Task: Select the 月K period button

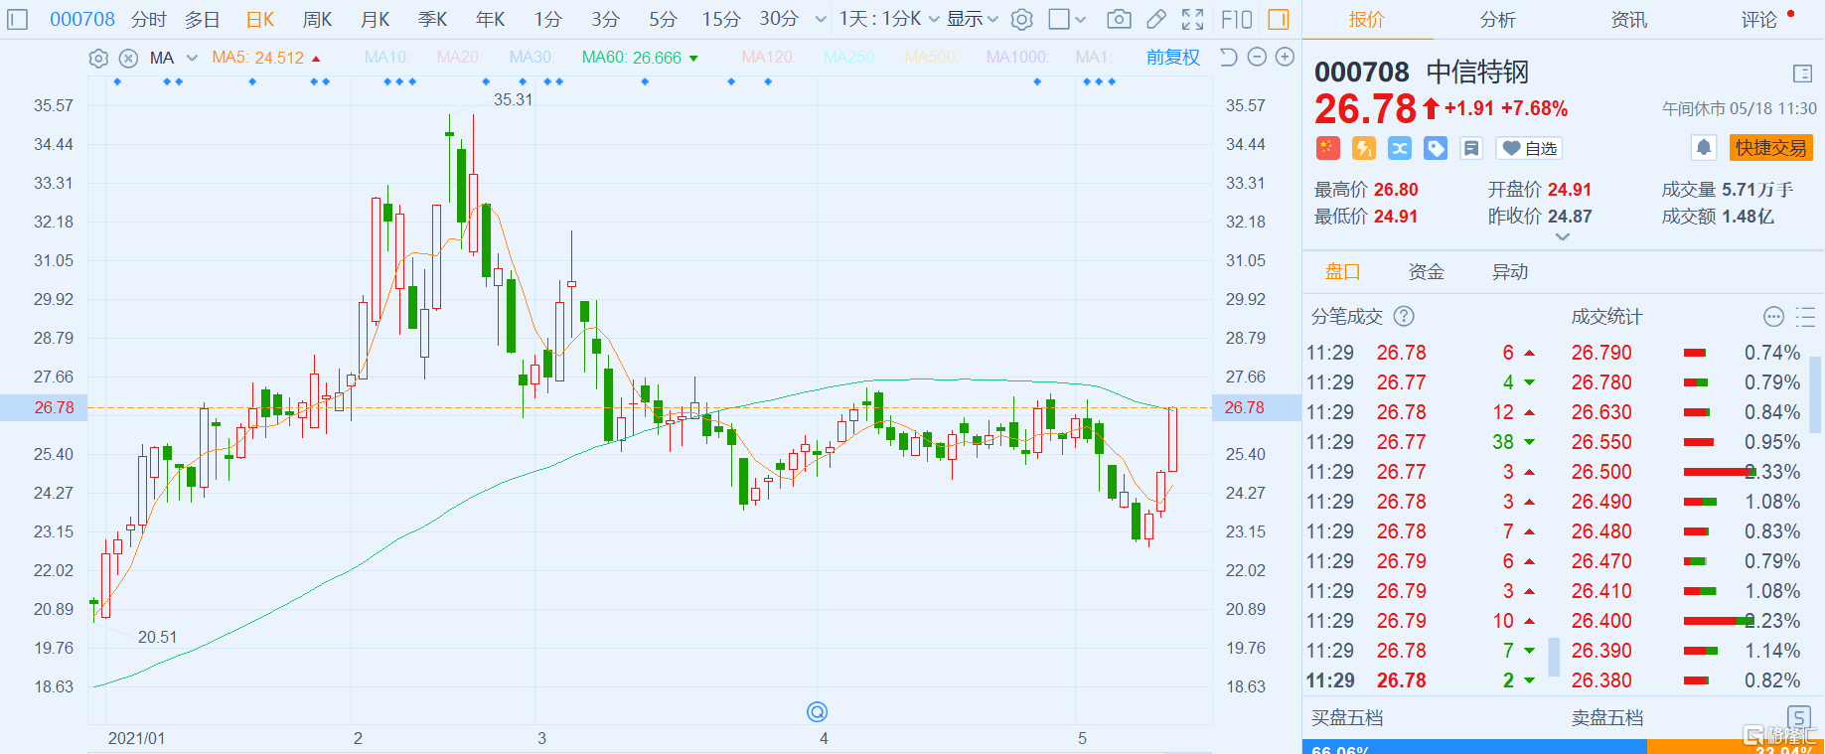Action: tap(376, 19)
